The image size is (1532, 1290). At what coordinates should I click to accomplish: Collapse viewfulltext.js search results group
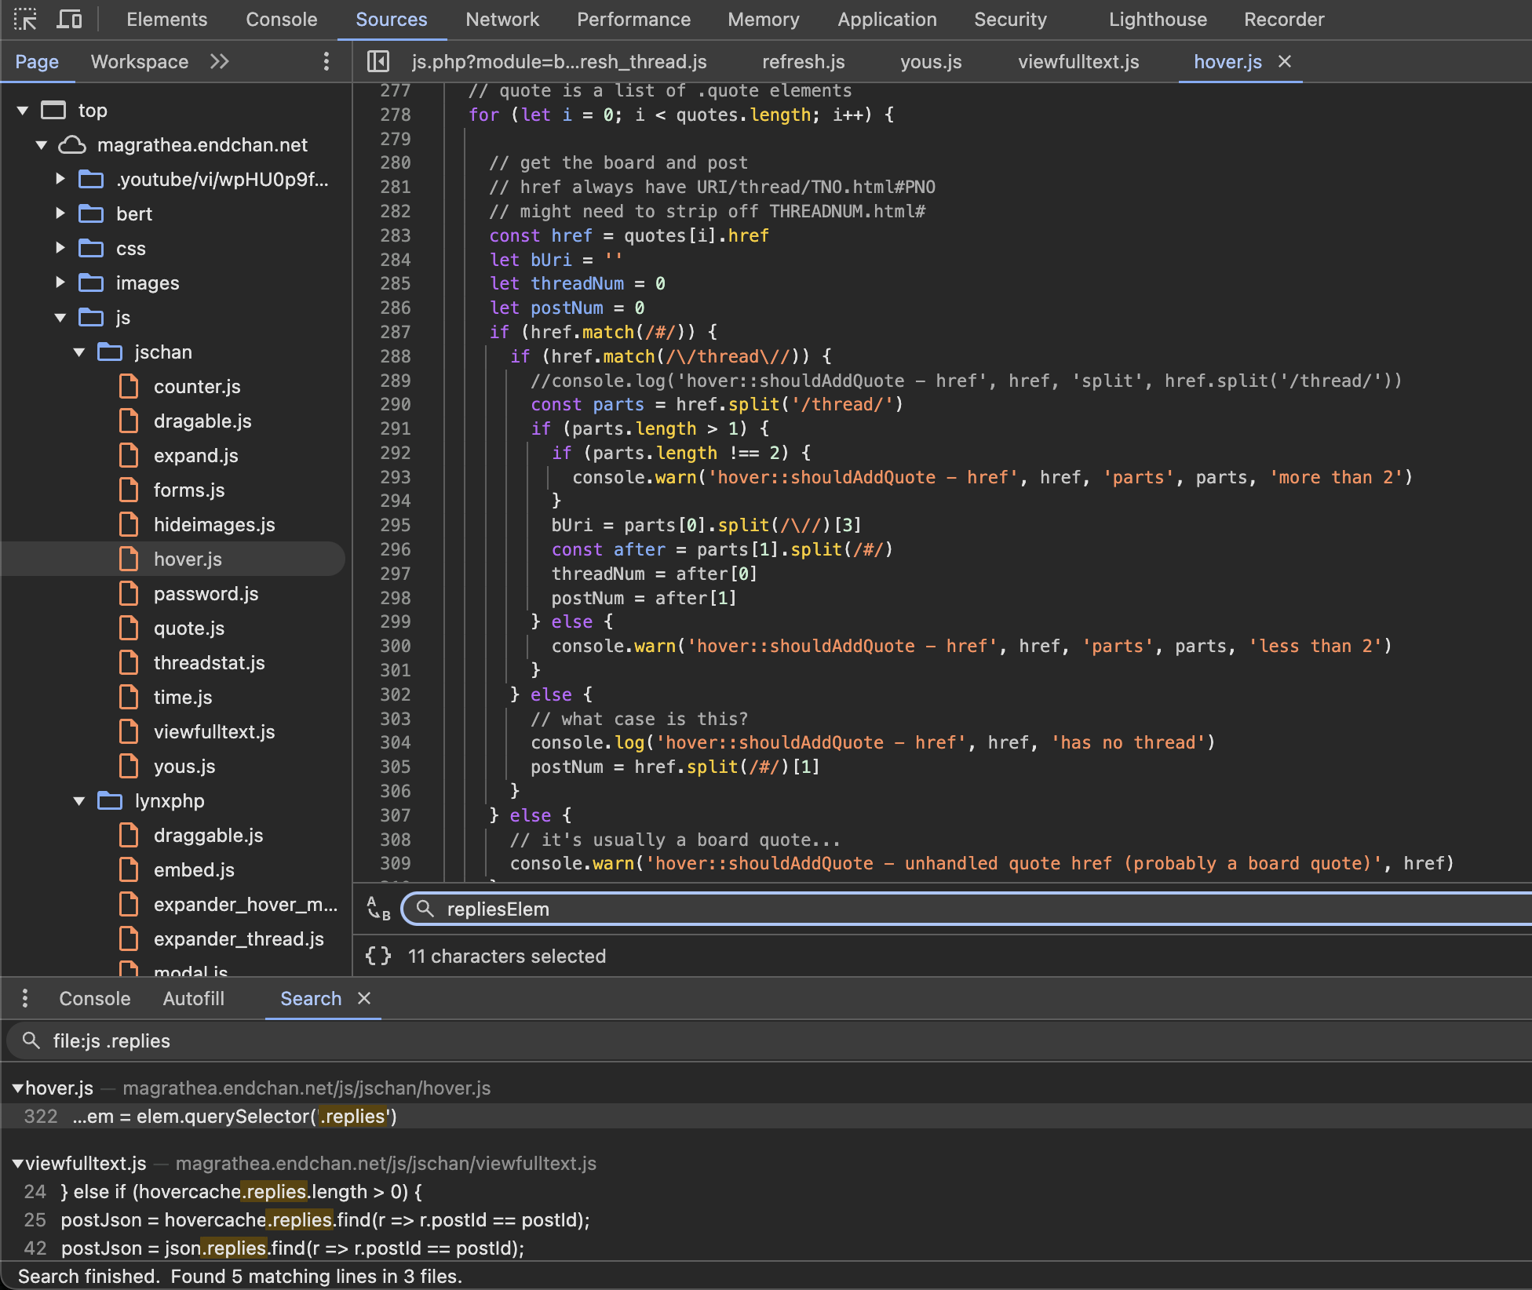coord(17,1164)
